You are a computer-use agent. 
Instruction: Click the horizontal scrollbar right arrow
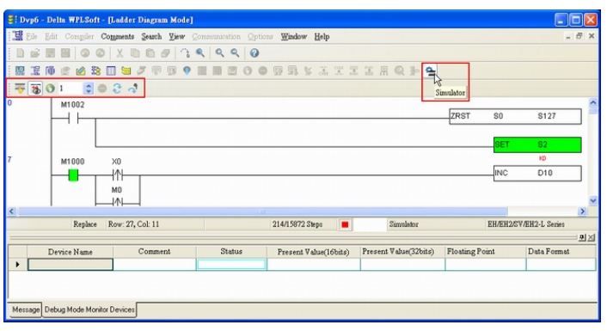pyautogui.click(x=582, y=211)
